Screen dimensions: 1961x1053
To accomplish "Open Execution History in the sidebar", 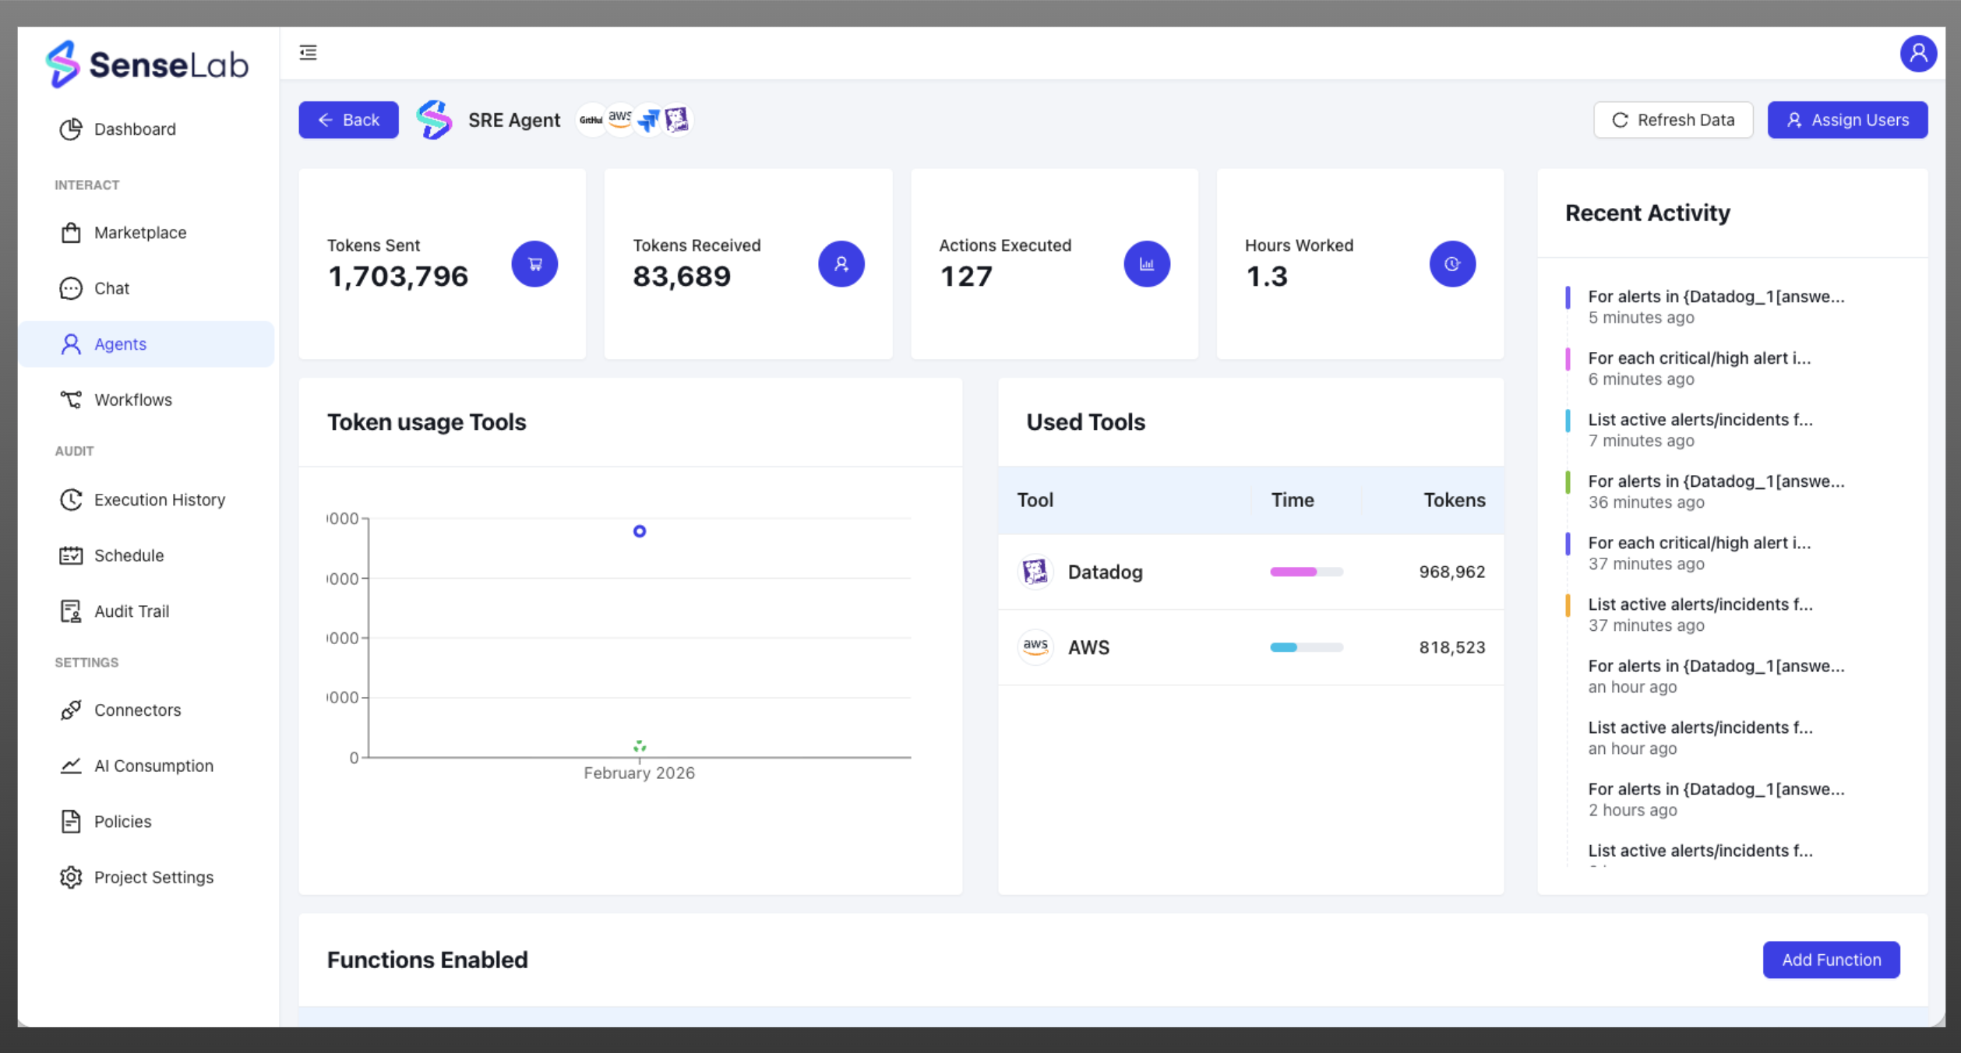I will coord(159,500).
